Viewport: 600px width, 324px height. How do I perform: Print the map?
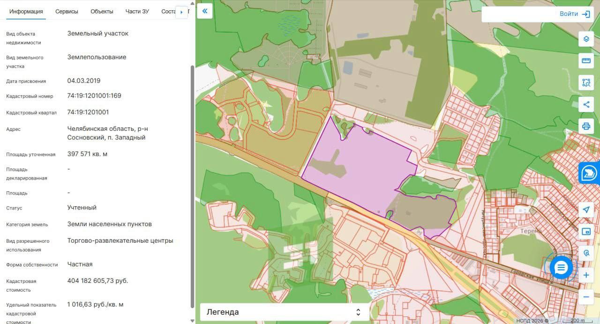point(586,126)
